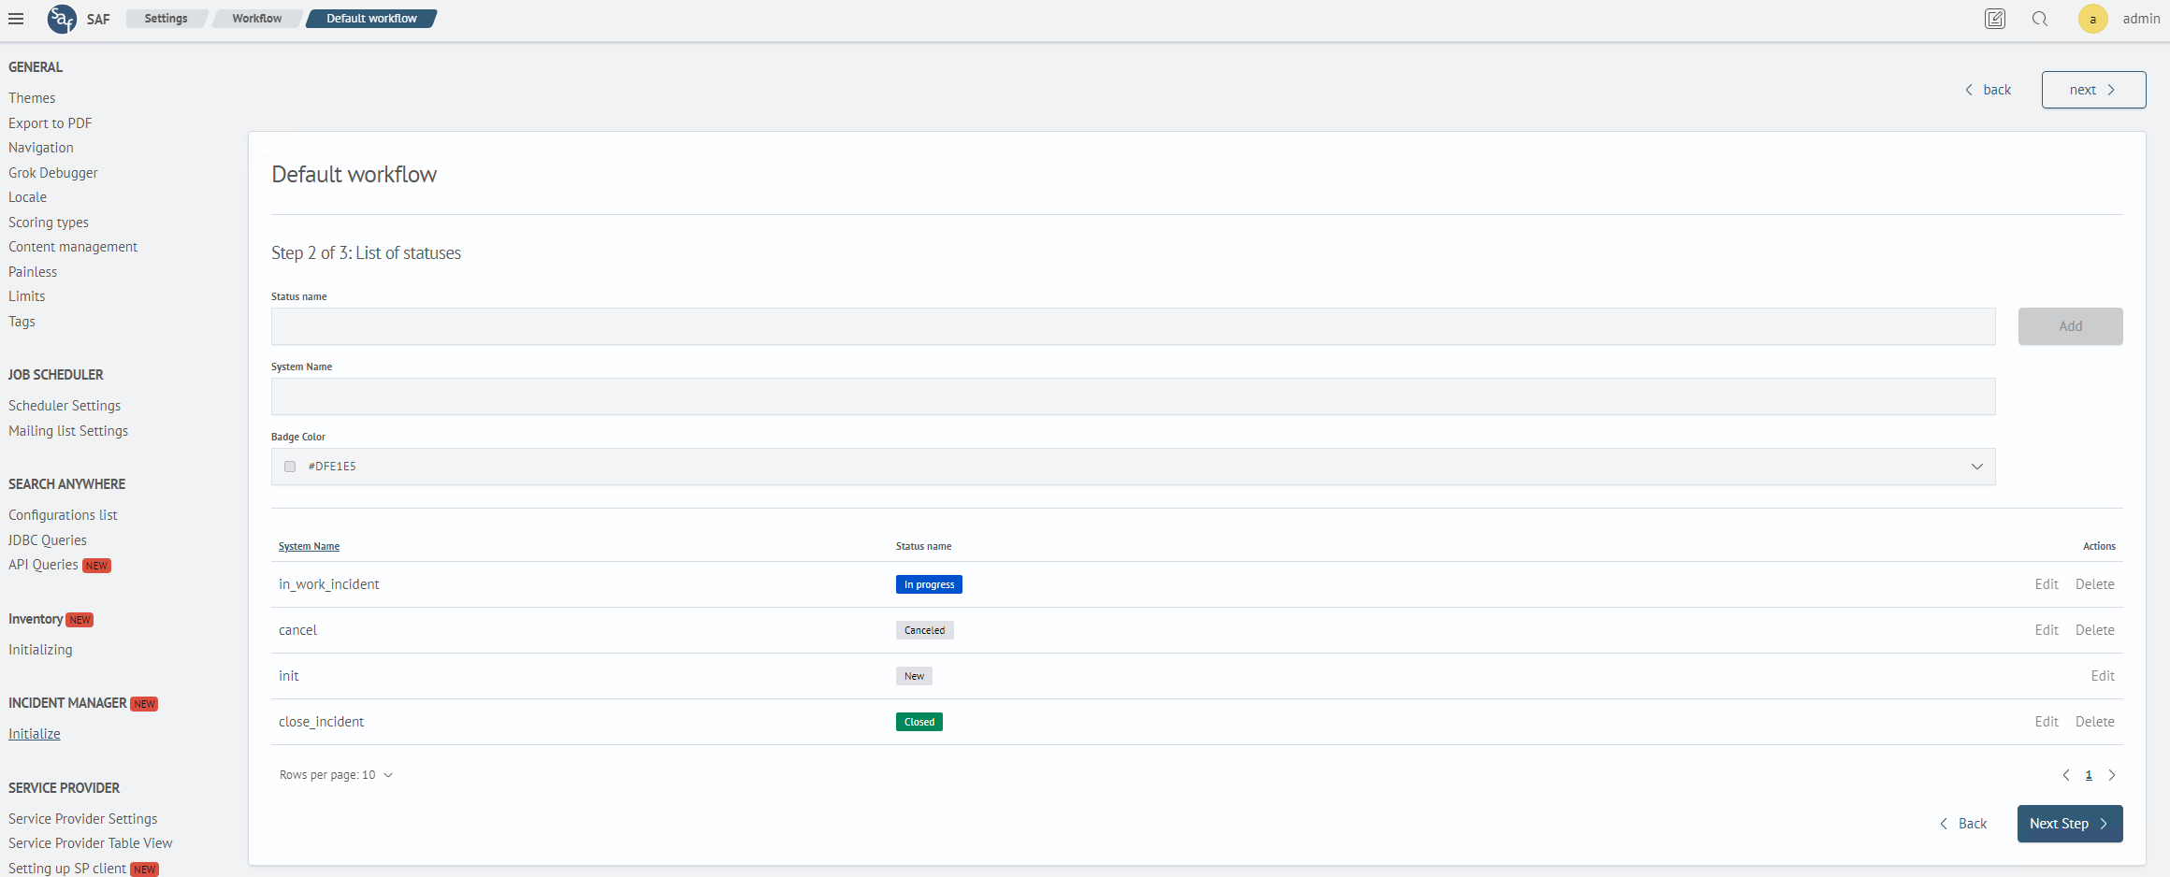Click the #DFE1E5 badge color swatch
Viewport: 2170px width, 877px height.
click(x=290, y=467)
